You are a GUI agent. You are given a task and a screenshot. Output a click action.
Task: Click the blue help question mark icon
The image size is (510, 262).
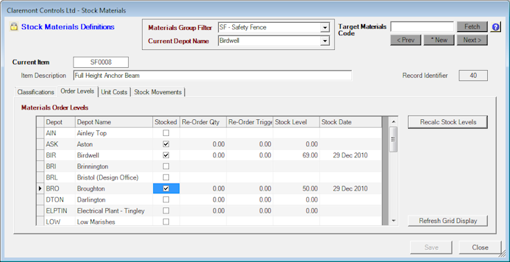(495, 27)
